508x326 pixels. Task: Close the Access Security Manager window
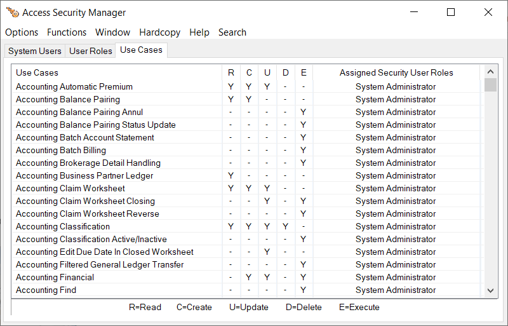click(488, 12)
